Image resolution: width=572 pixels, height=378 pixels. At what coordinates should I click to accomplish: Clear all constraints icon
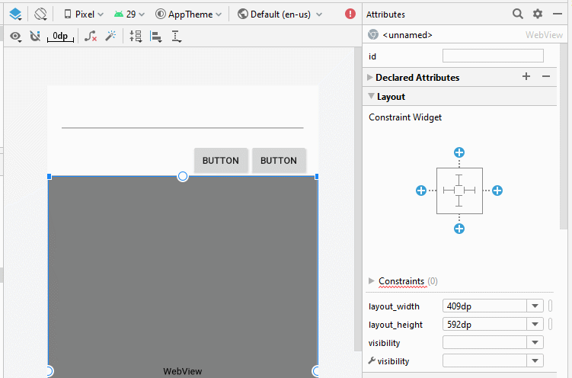(x=91, y=36)
